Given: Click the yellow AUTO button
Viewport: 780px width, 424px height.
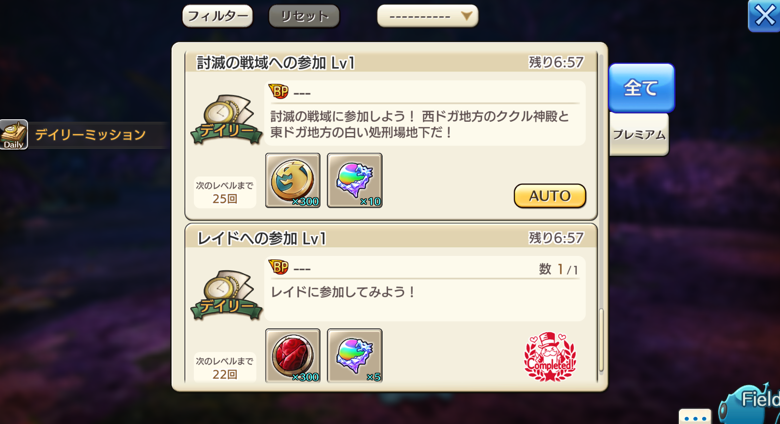Looking at the screenshot, I should (x=550, y=196).
